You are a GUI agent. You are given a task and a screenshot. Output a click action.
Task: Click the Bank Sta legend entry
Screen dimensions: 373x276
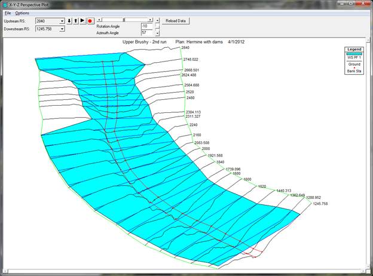(x=354, y=71)
